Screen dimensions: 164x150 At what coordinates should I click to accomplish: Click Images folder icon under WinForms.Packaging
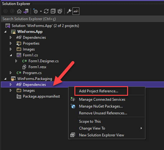[x=19, y=90]
